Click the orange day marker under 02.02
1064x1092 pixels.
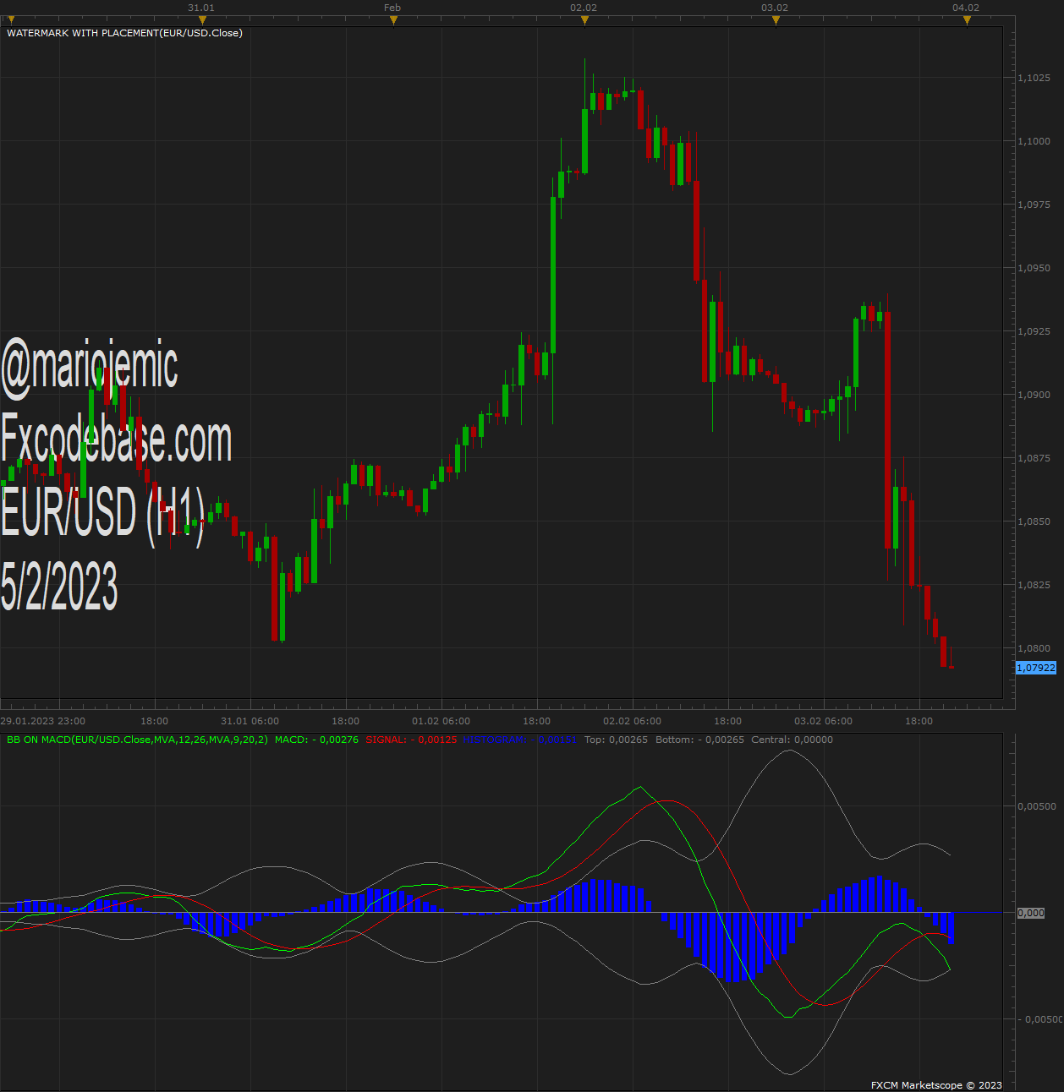coord(584,20)
